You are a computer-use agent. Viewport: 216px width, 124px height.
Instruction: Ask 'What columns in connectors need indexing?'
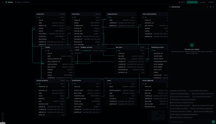(183, 100)
